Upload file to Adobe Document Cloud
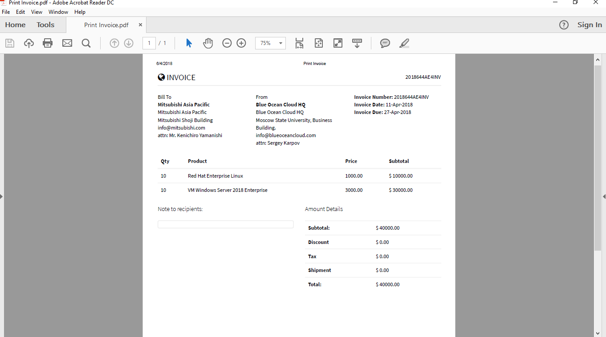This screenshot has width=606, height=337. pos(29,43)
